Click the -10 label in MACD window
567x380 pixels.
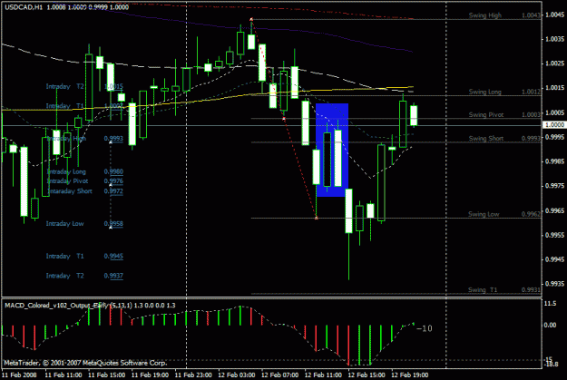pos(425,328)
